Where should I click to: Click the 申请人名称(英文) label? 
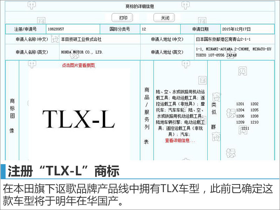[x=32, y=52]
